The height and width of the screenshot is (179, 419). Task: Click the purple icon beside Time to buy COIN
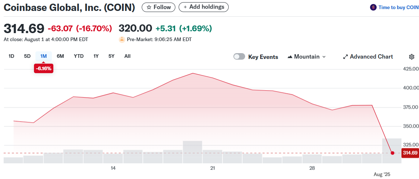pos(373,7)
